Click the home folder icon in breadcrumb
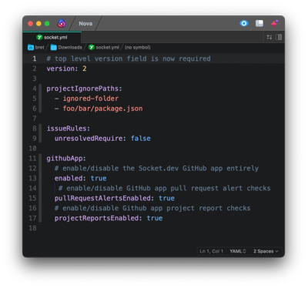308x288 pixels. coord(31,47)
